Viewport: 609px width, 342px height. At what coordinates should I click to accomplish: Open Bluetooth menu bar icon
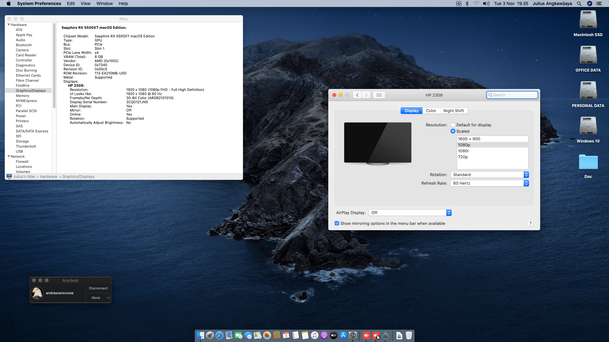click(x=467, y=3)
